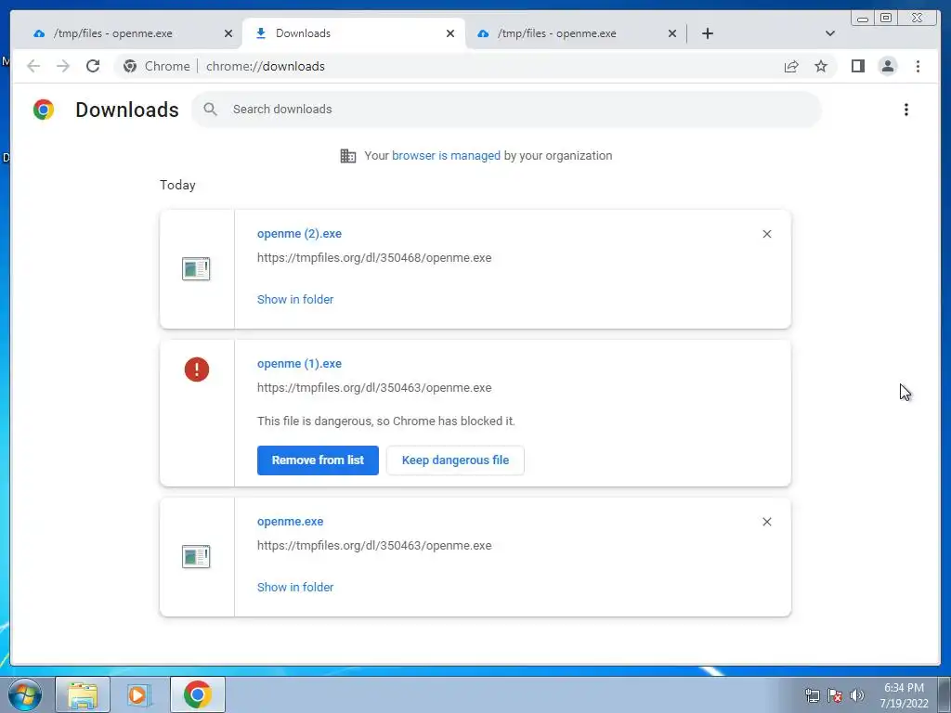Launch Windows Media Player from taskbar

[x=138, y=694]
